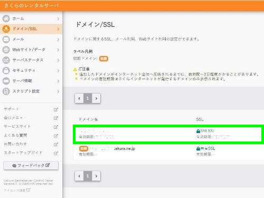The width and height of the screenshot is (264, 198).
Task: Click the サーバステータス chart icon
Action: [6, 60]
